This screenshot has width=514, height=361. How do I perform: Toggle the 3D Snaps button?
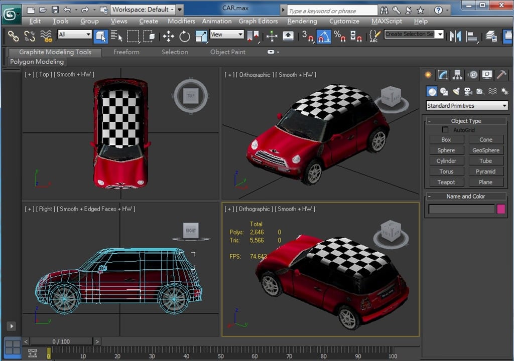click(x=307, y=36)
